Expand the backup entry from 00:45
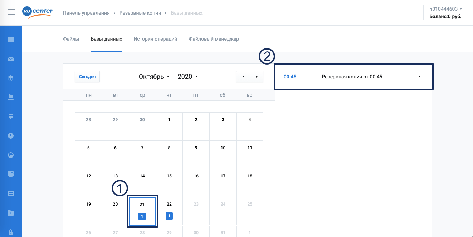473x237 pixels. coord(419,77)
